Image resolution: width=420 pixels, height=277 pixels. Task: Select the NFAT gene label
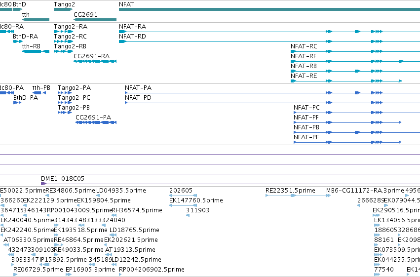pyautogui.click(x=126, y=4)
